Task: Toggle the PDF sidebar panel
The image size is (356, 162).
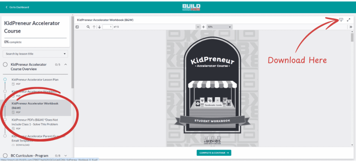Action: pyautogui.click(x=77, y=27)
